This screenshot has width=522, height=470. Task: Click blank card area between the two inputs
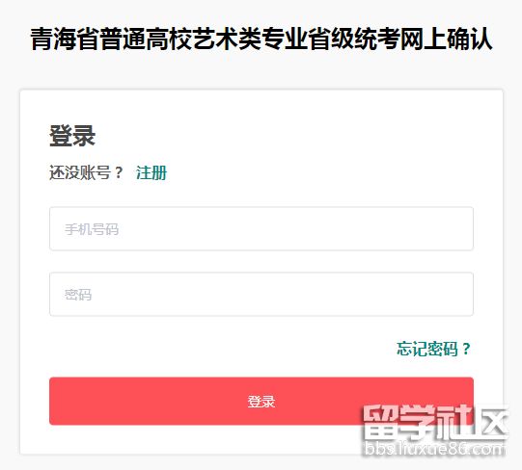(x=261, y=261)
